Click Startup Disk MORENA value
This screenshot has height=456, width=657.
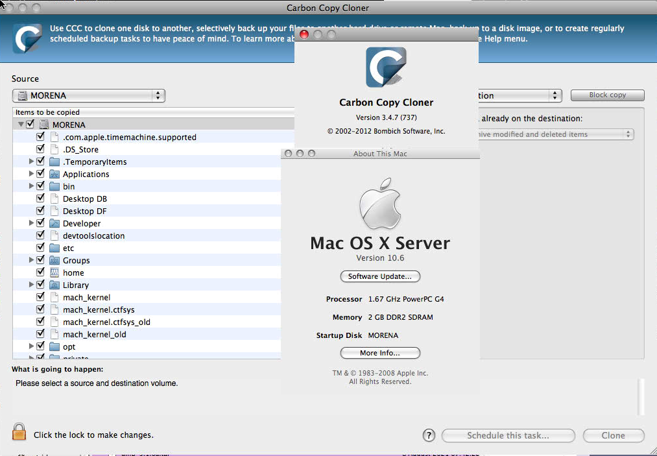(x=383, y=335)
